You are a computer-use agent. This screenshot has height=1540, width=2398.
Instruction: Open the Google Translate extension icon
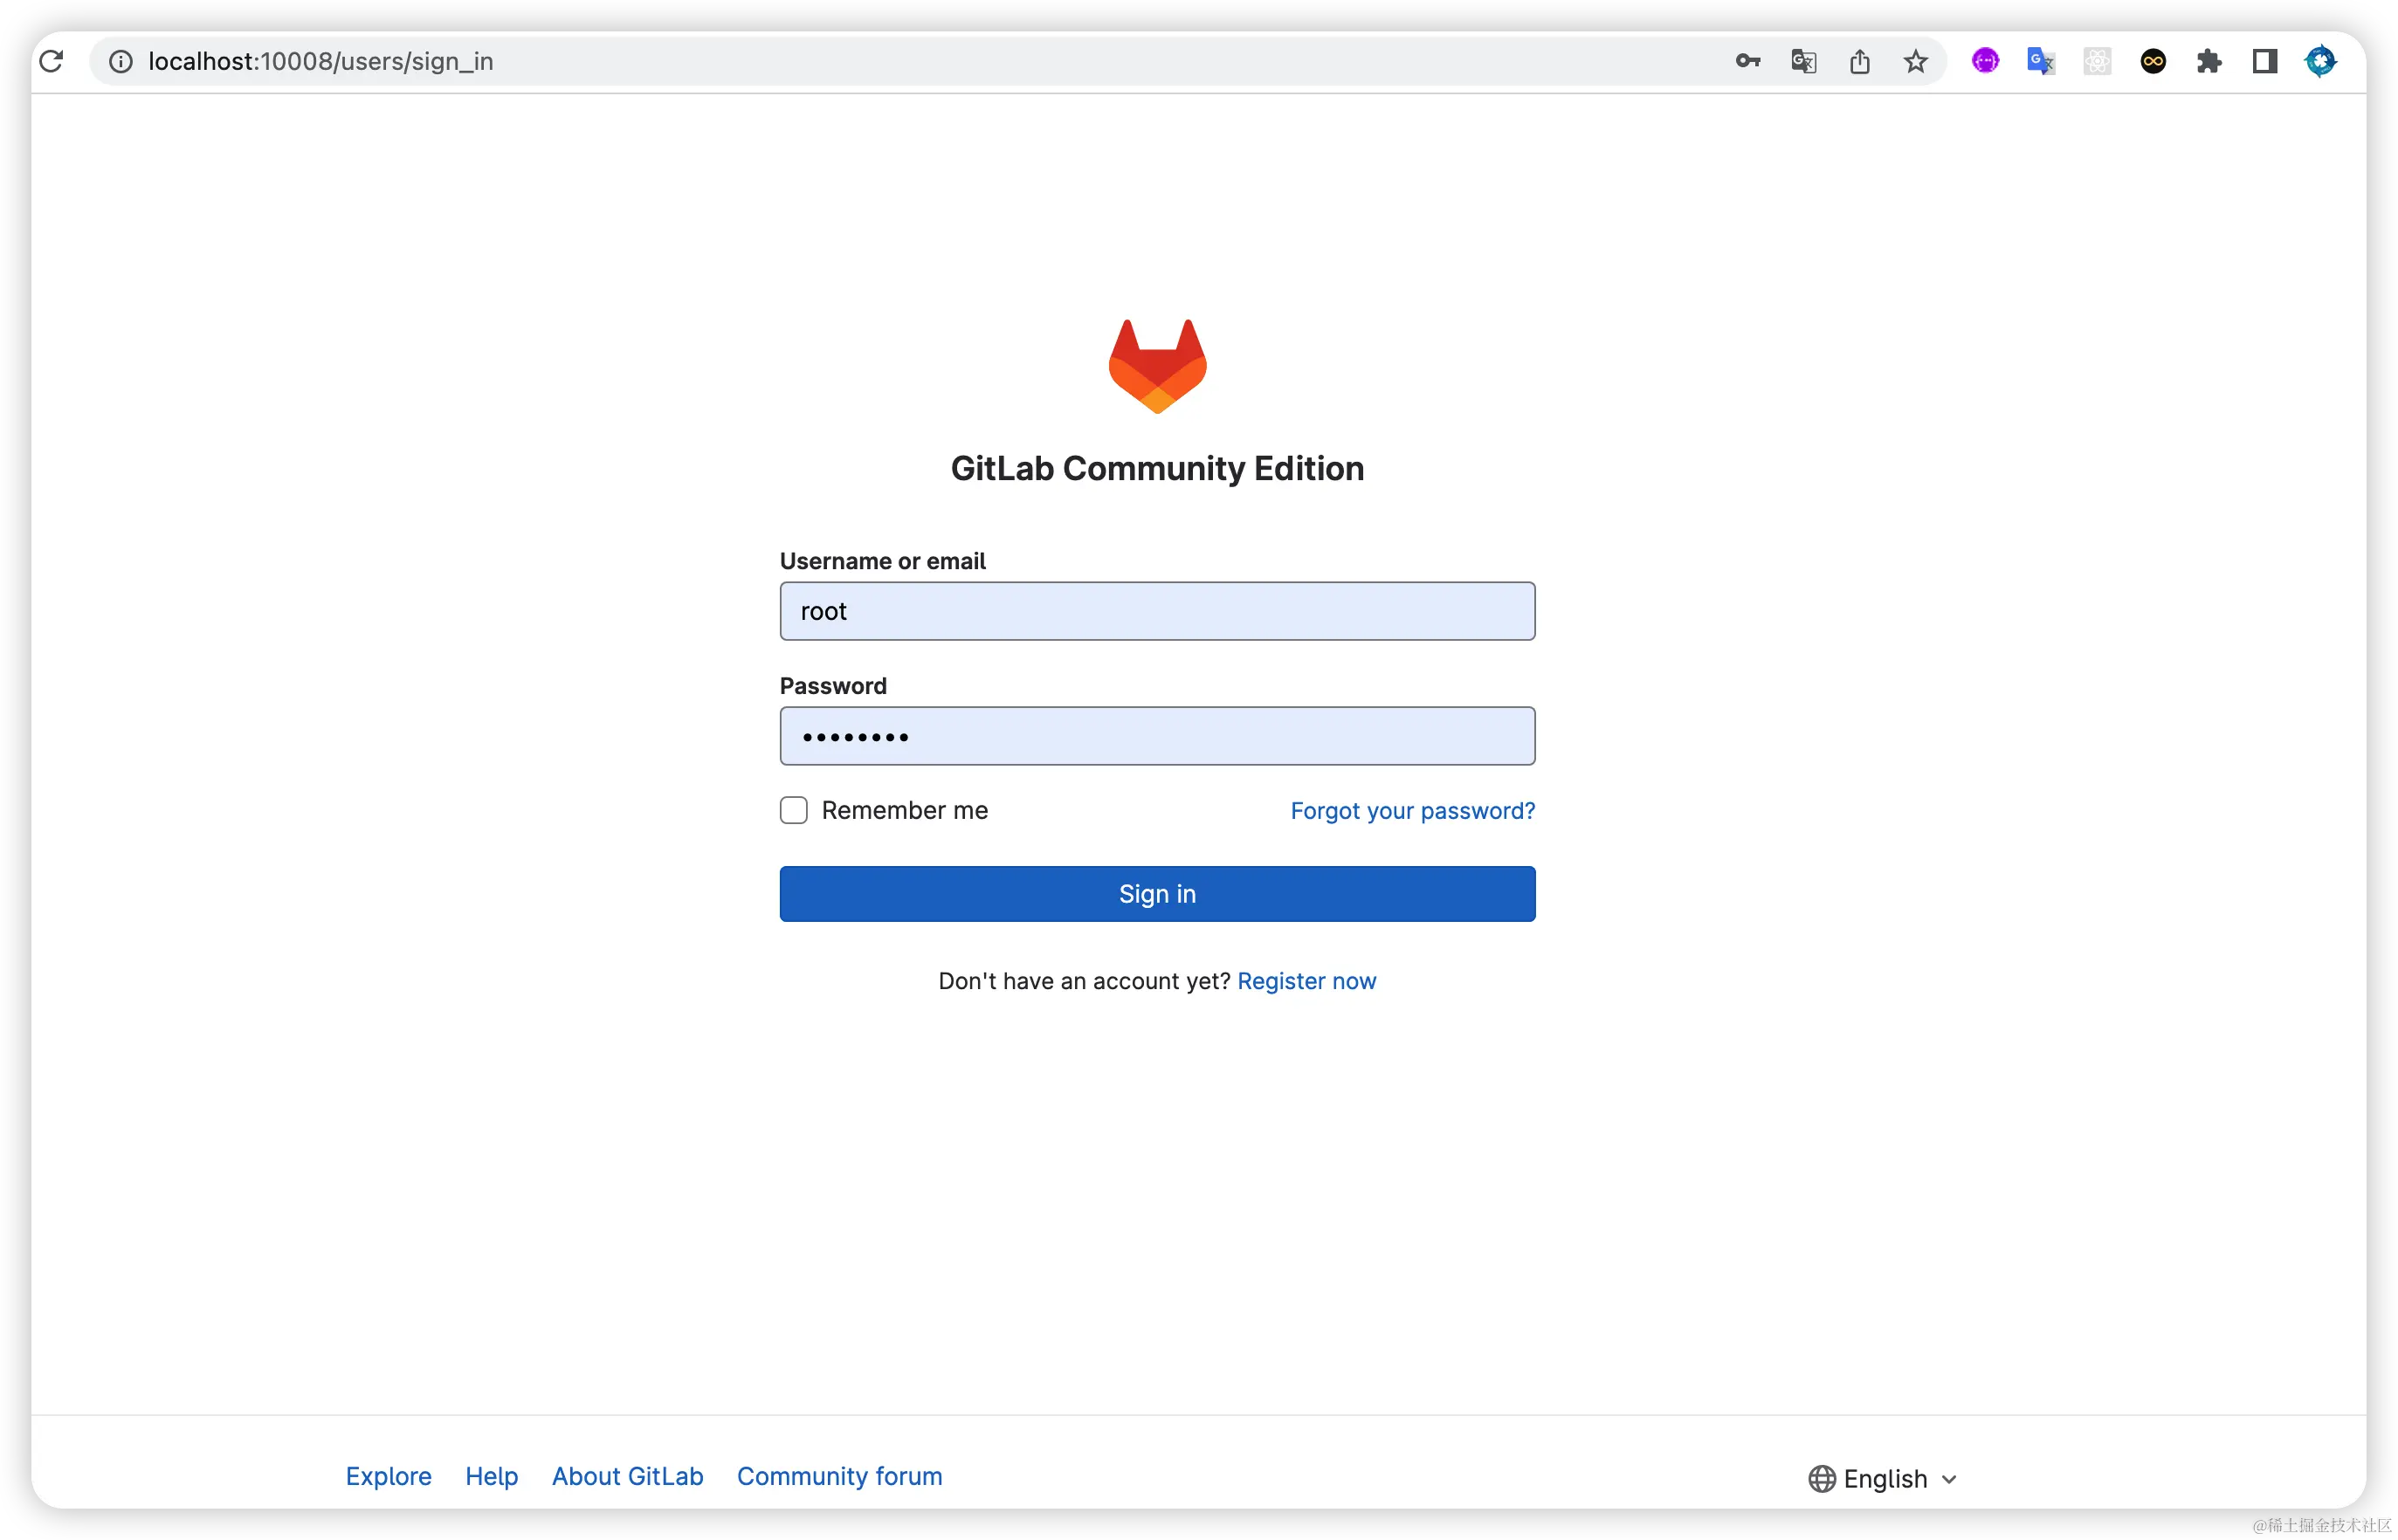click(x=2040, y=61)
